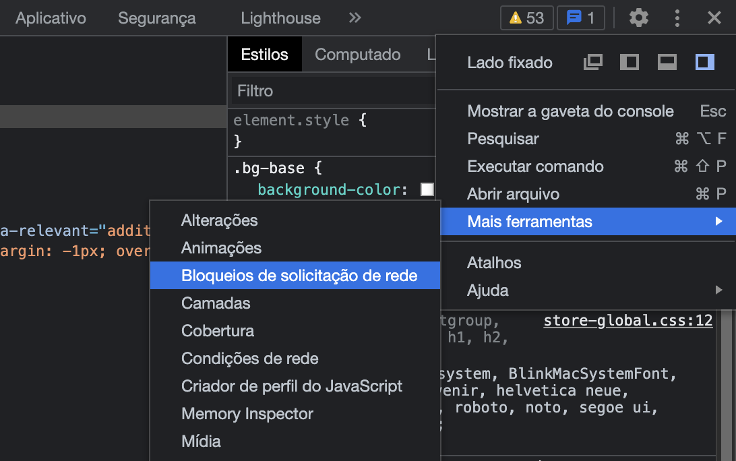Click the background-color white swatch

427,189
